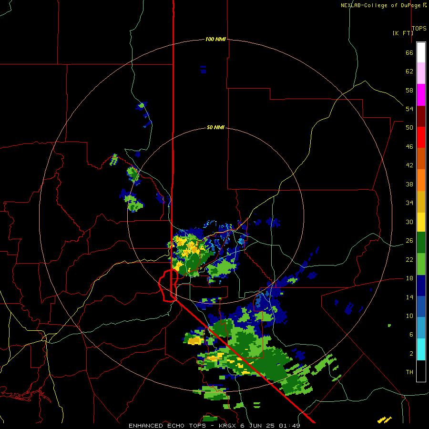Select the bright red legend swatch
429x429 pixels.
[x=421, y=137]
